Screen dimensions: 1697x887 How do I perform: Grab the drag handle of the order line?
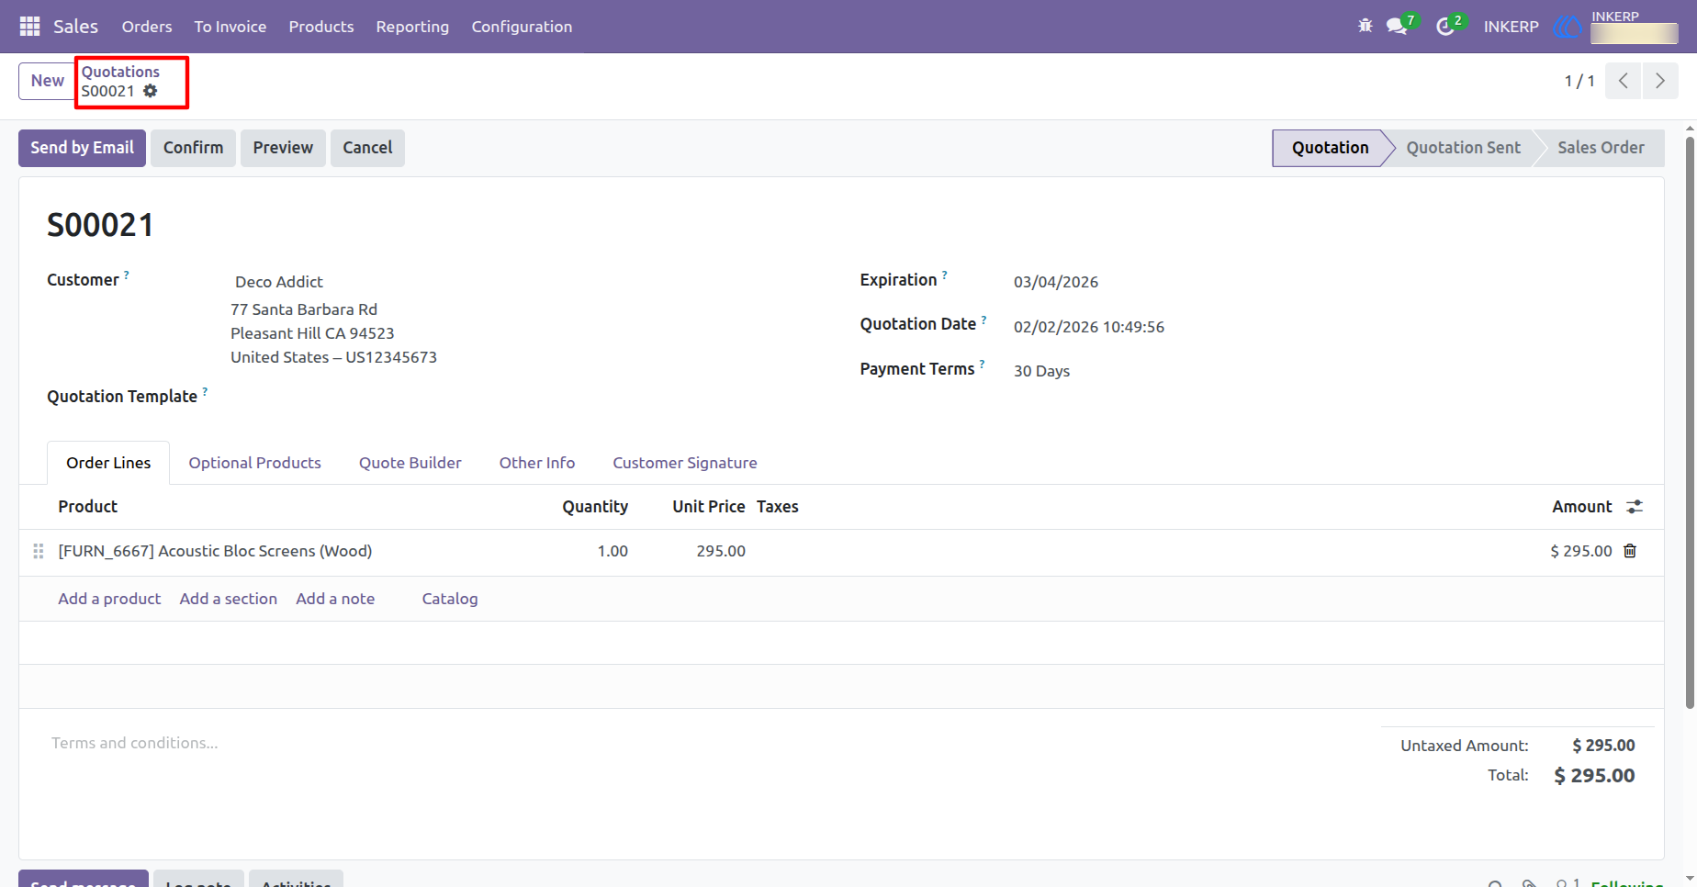[39, 551]
